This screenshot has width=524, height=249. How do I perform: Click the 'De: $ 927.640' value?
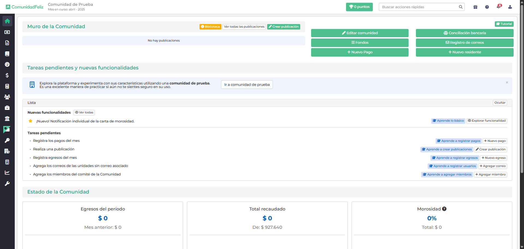pyautogui.click(x=267, y=227)
